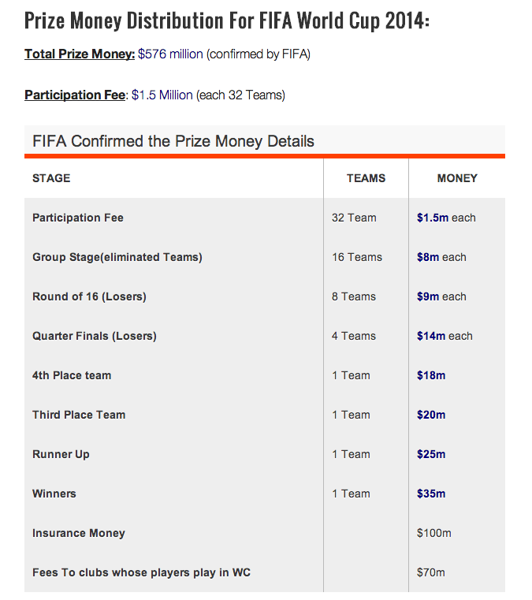Click the '$1.5m' participation fee amount
The image size is (532, 600).
click(x=433, y=218)
